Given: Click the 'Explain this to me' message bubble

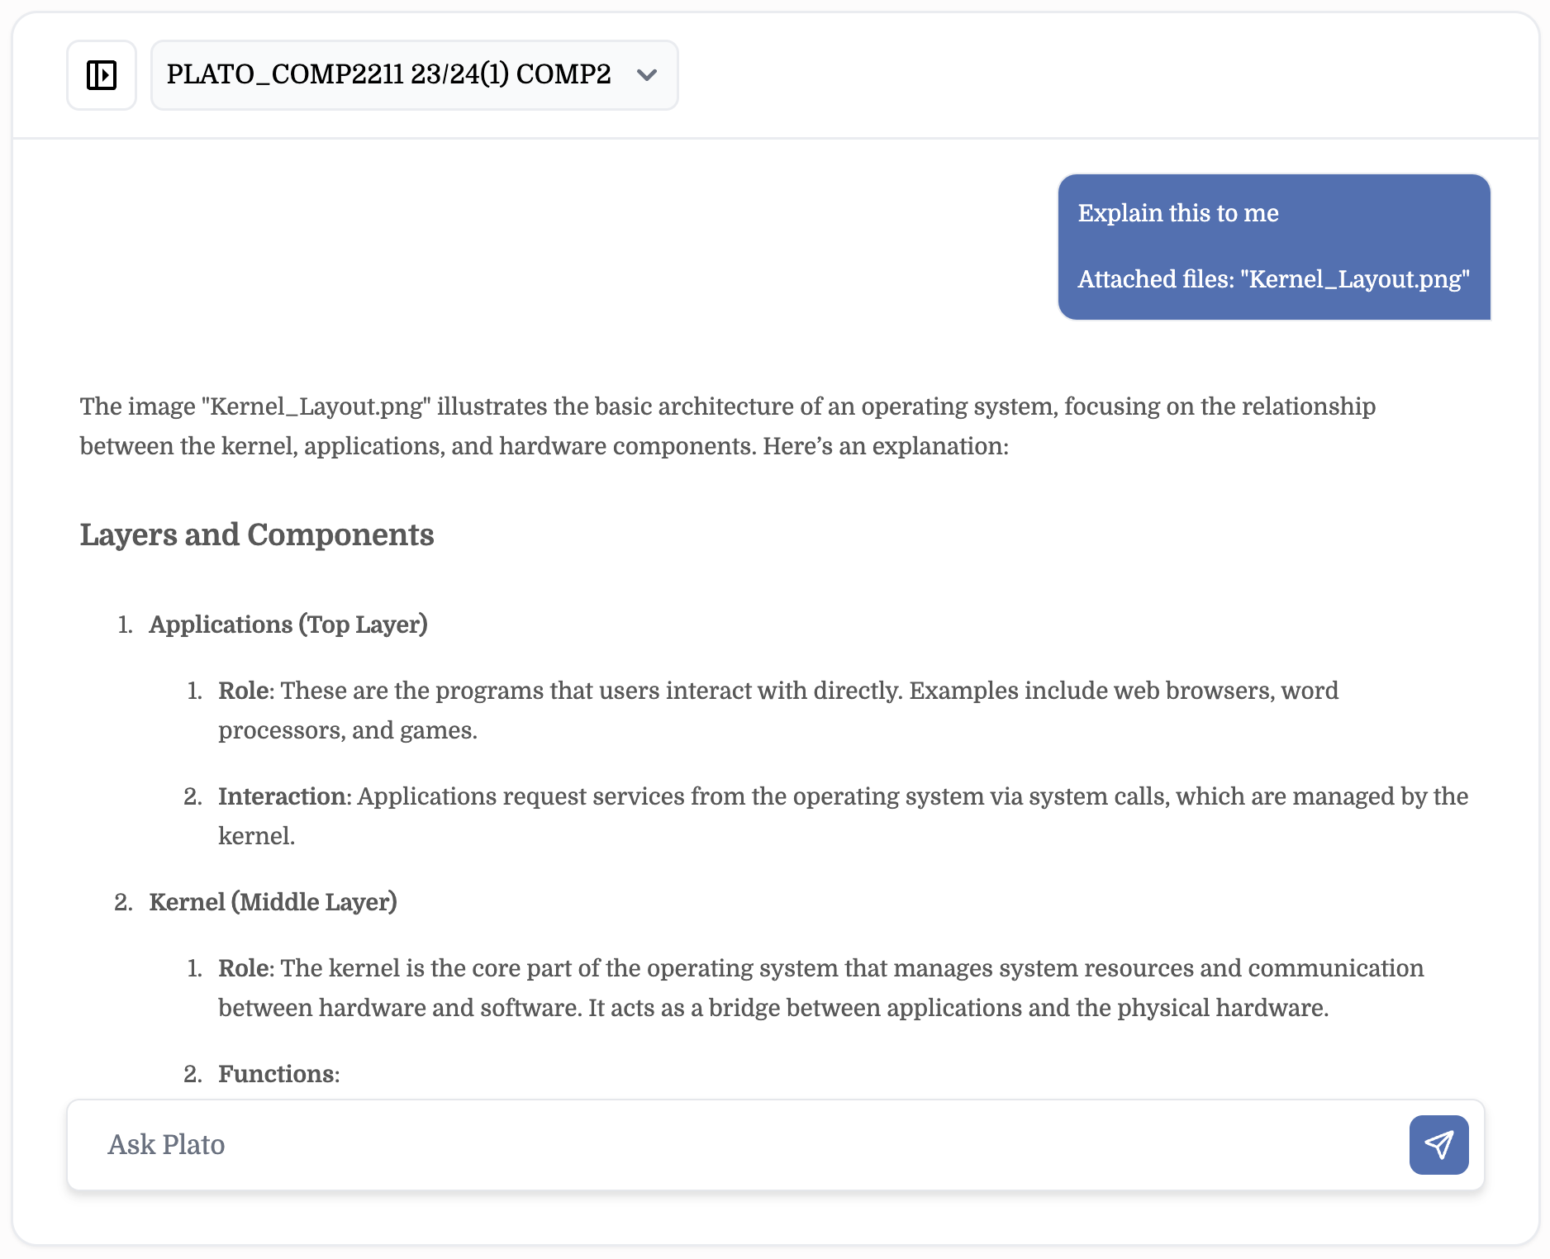Looking at the screenshot, I should click(1177, 213).
